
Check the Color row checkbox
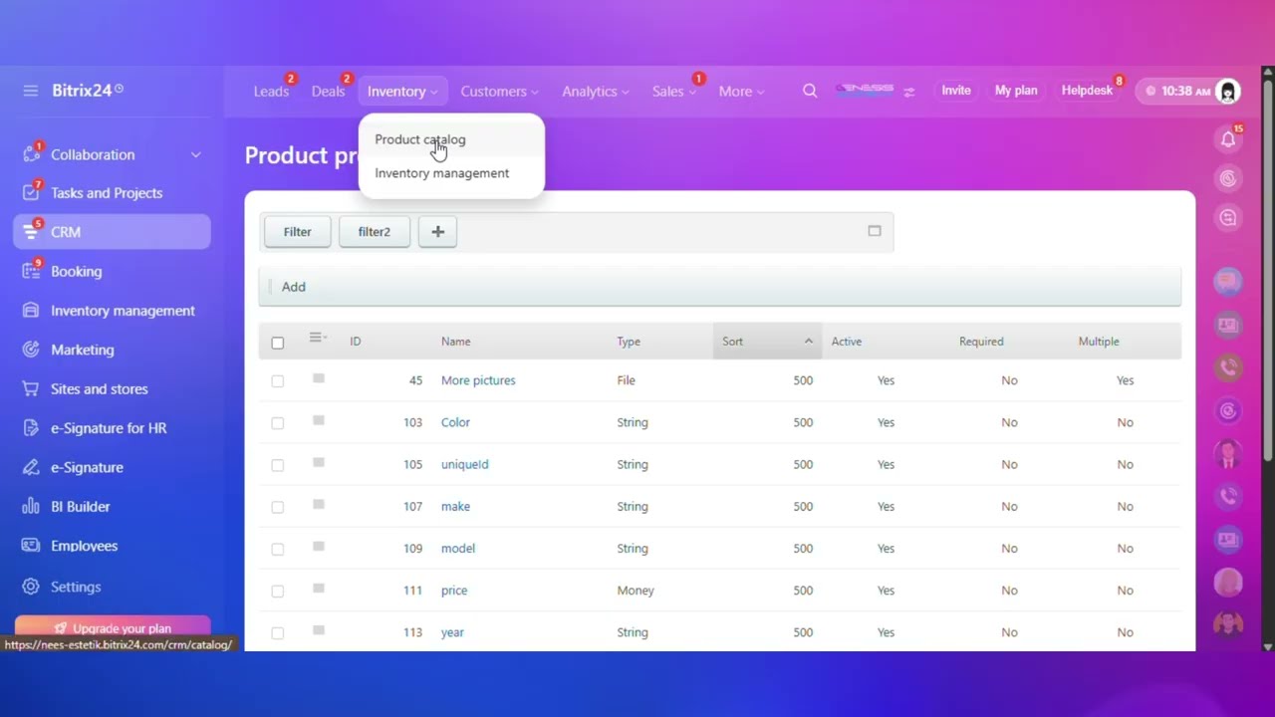(278, 423)
